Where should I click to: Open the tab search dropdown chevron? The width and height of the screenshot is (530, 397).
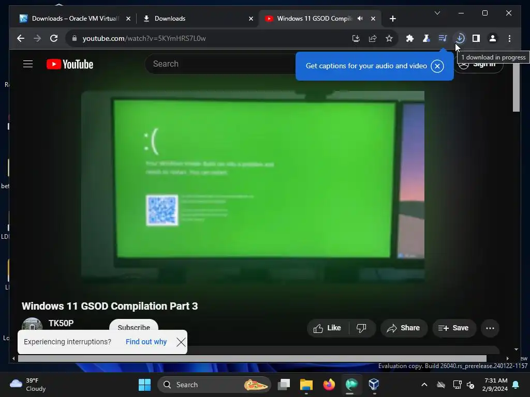click(x=437, y=13)
